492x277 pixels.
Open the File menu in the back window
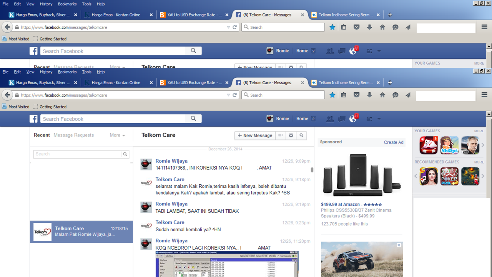click(x=5, y=4)
